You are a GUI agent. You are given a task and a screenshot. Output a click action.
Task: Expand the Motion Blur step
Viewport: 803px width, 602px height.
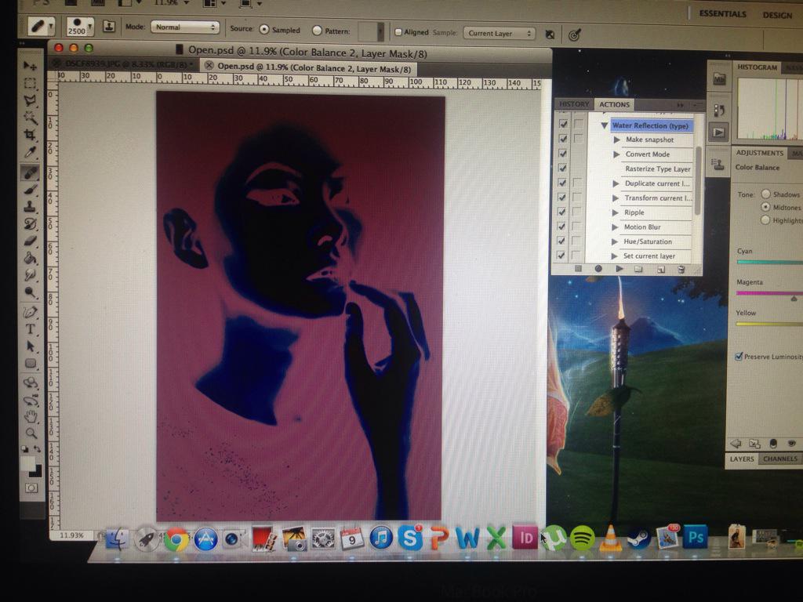point(615,227)
